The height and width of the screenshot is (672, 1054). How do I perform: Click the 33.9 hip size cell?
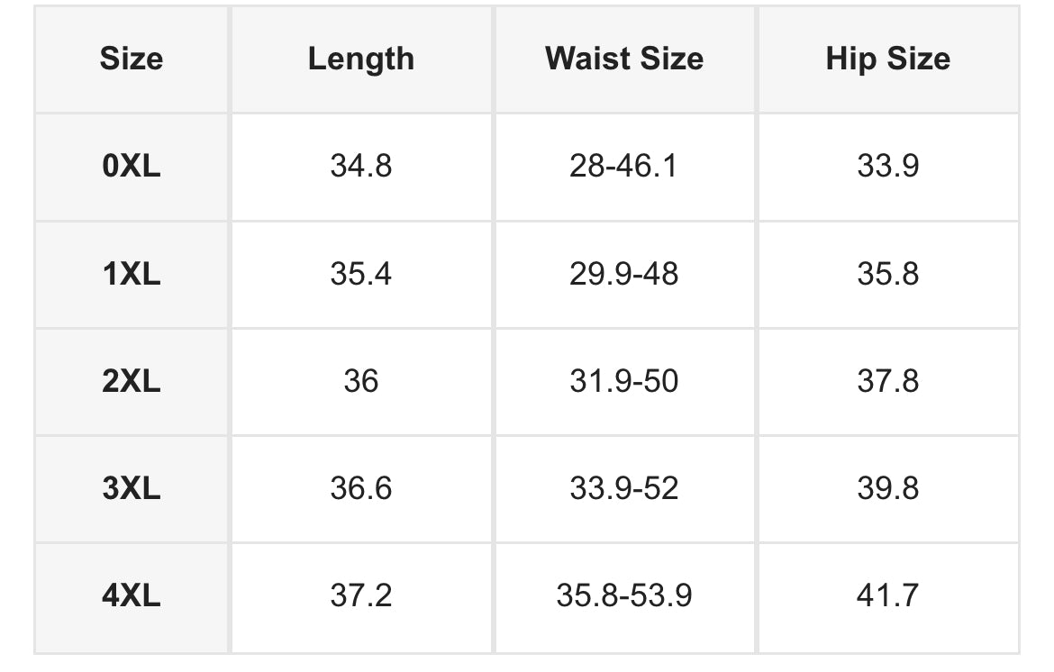[x=888, y=166]
